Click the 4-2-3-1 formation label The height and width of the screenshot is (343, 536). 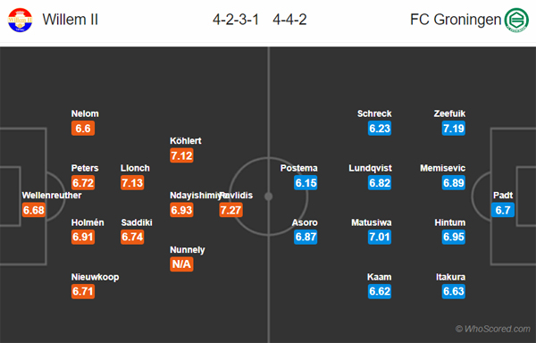(x=236, y=20)
